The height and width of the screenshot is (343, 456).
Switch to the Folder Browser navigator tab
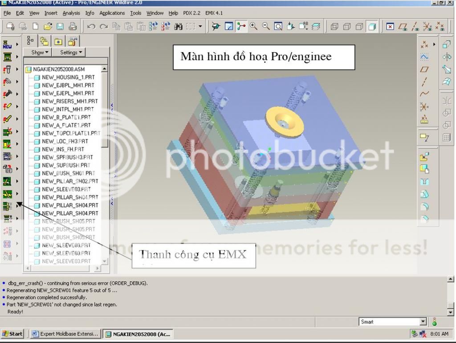coord(44,41)
